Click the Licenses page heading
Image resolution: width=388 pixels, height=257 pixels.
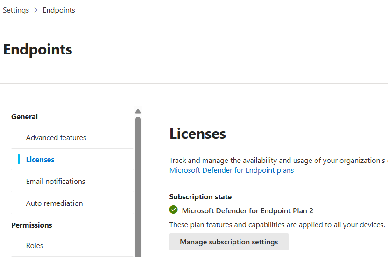[x=198, y=134]
